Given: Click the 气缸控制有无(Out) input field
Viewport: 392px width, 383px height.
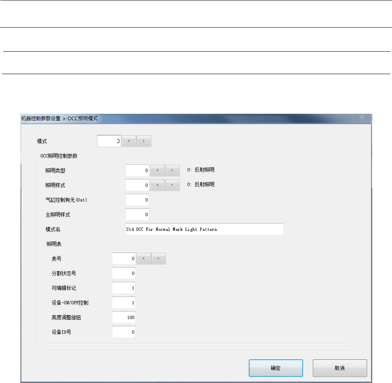Looking at the screenshot, I should [137, 200].
